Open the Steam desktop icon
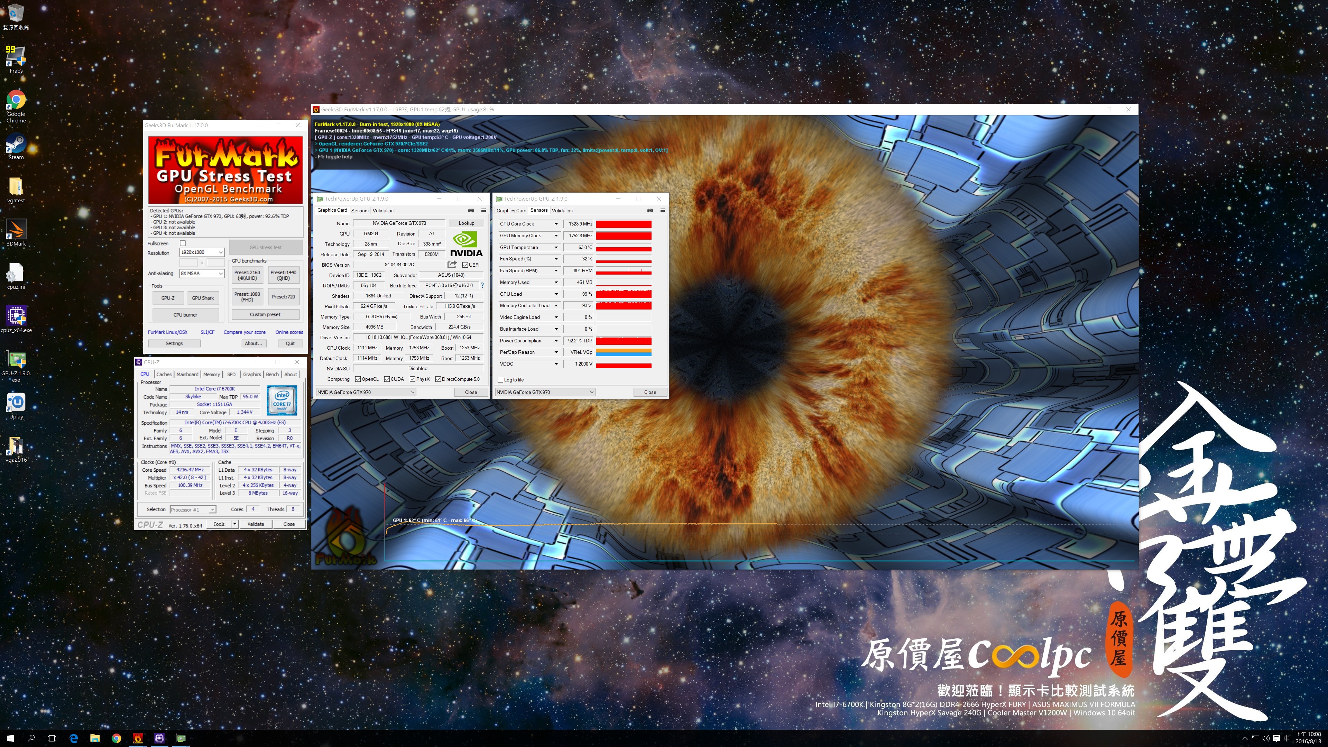 [x=16, y=146]
